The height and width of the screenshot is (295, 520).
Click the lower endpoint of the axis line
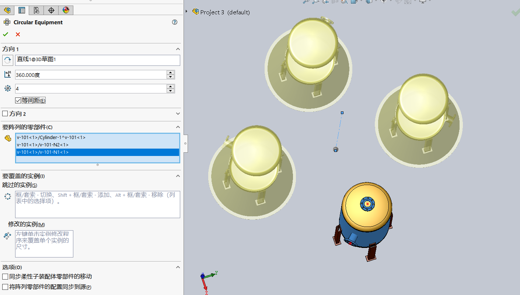click(x=335, y=149)
